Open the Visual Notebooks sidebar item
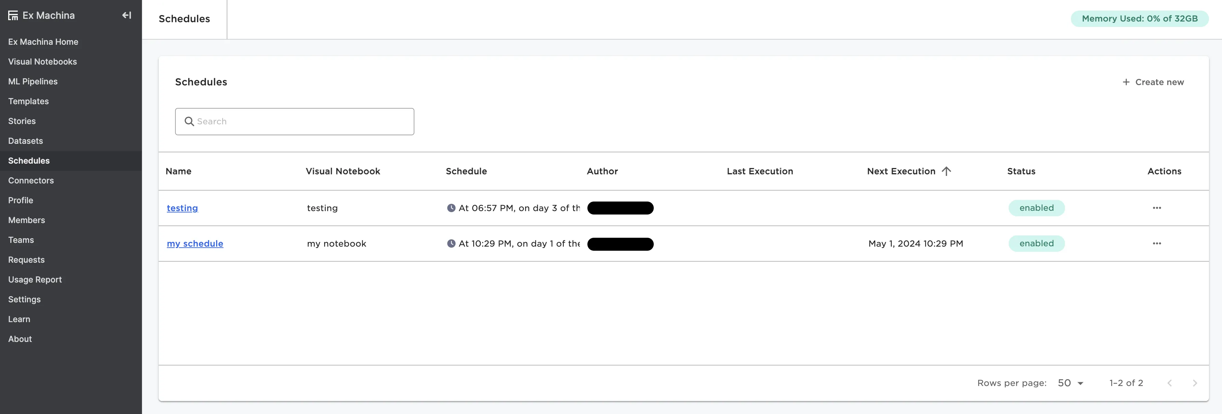This screenshot has height=414, width=1222. [42, 61]
